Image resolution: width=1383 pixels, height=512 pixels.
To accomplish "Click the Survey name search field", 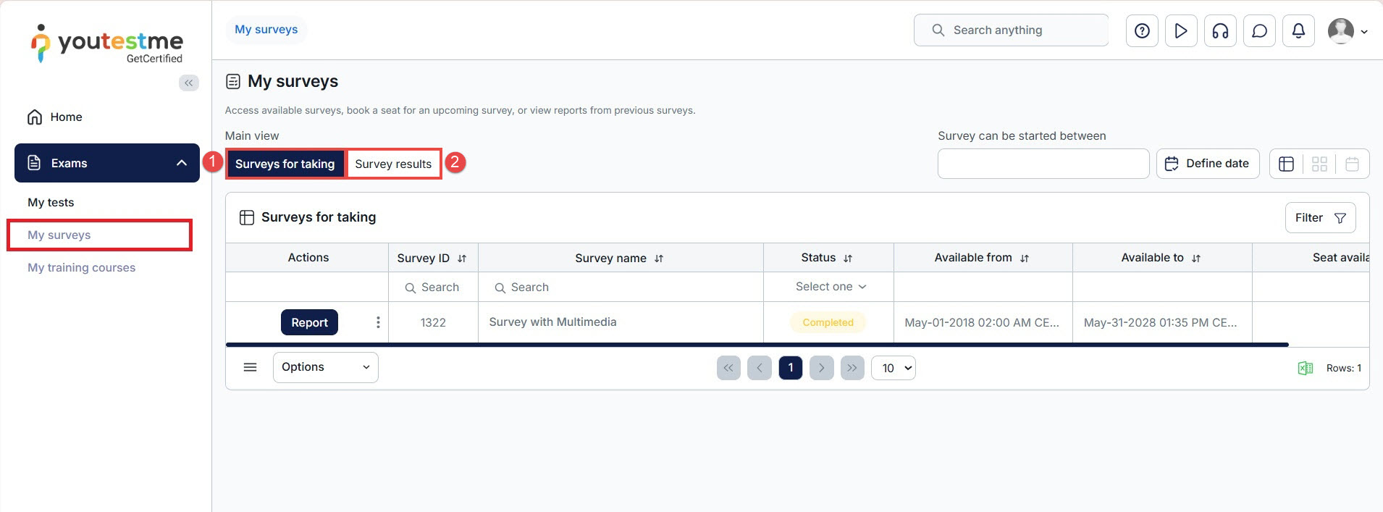I will pos(621,287).
